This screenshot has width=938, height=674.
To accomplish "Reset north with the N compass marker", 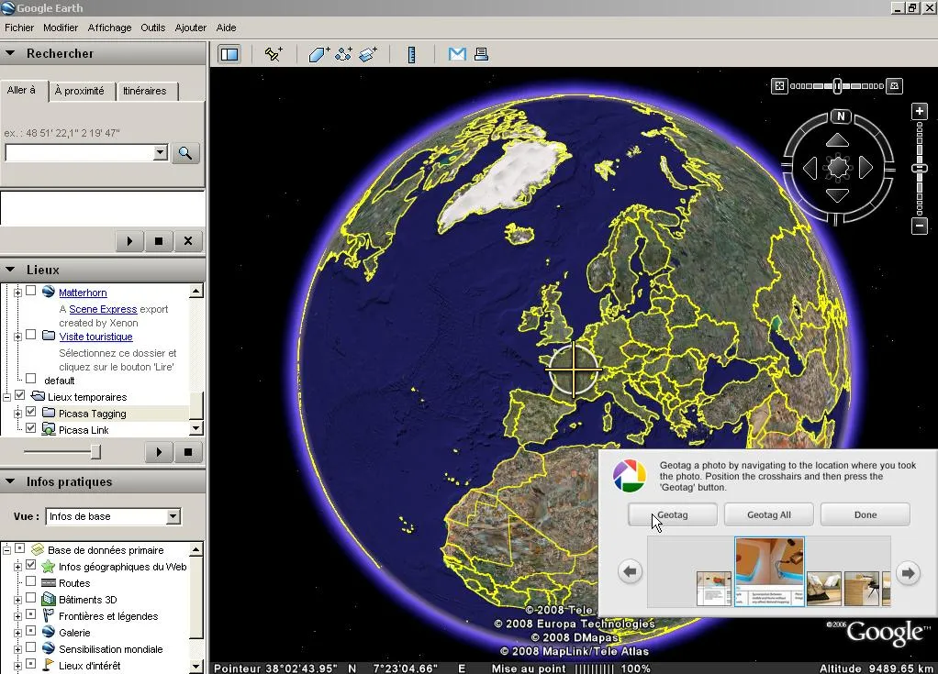I will [x=841, y=116].
